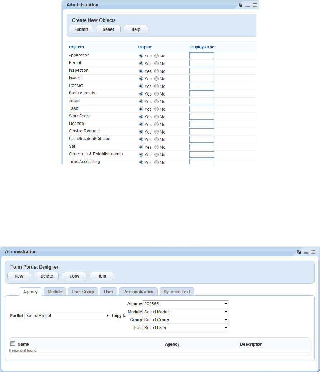The height and width of the screenshot is (372, 320).
Task: Maximize the top Administration panel
Action: (x=255, y=5)
